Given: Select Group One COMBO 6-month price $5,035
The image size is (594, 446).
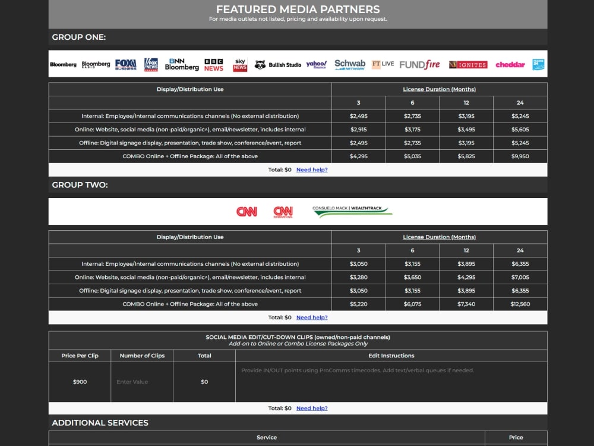Looking at the screenshot, I should pyautogui.click(x=413, y=156).
